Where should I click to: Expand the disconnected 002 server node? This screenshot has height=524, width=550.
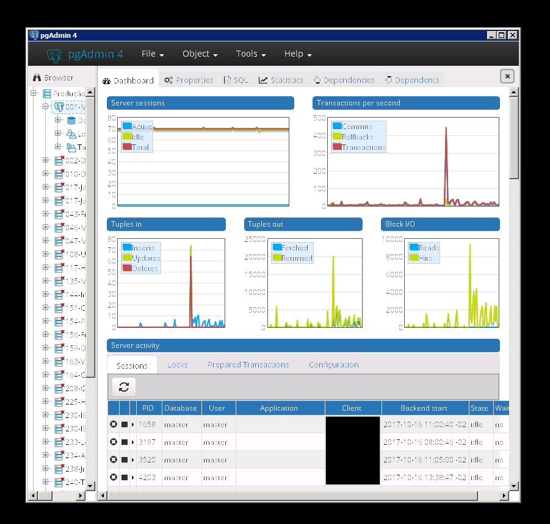point(46,160)
